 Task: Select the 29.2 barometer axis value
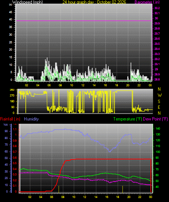157,59
